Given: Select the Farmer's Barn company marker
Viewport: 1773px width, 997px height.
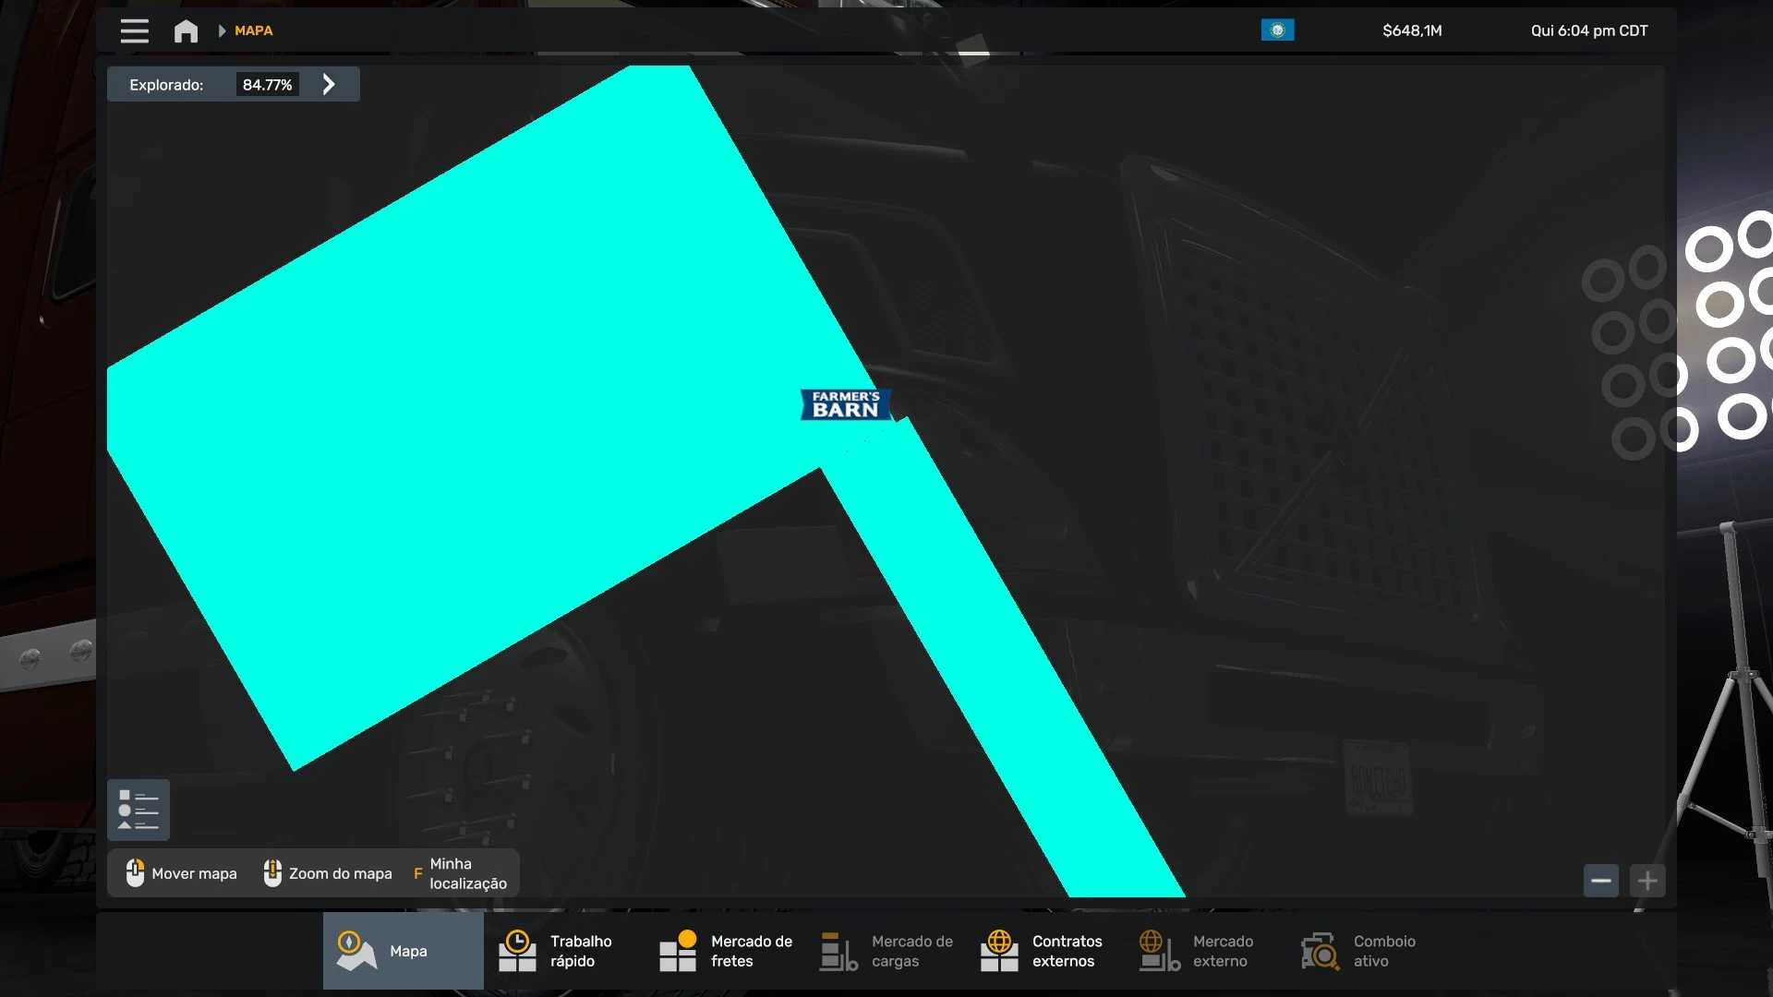Looking at the screenshot, I should point(845,404).
